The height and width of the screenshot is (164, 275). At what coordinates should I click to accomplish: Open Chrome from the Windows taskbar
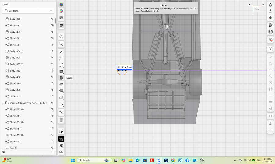pos(173,160)
